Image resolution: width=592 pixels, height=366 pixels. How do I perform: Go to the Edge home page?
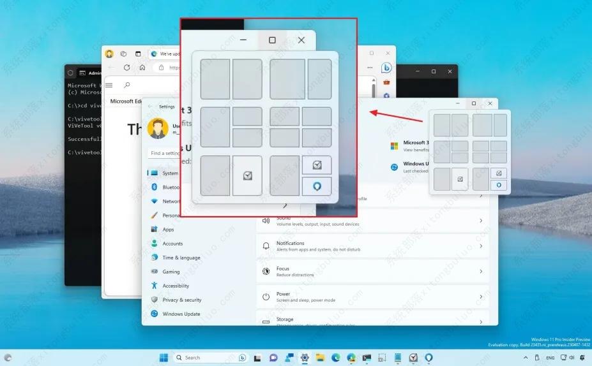[x=142, y=68]
